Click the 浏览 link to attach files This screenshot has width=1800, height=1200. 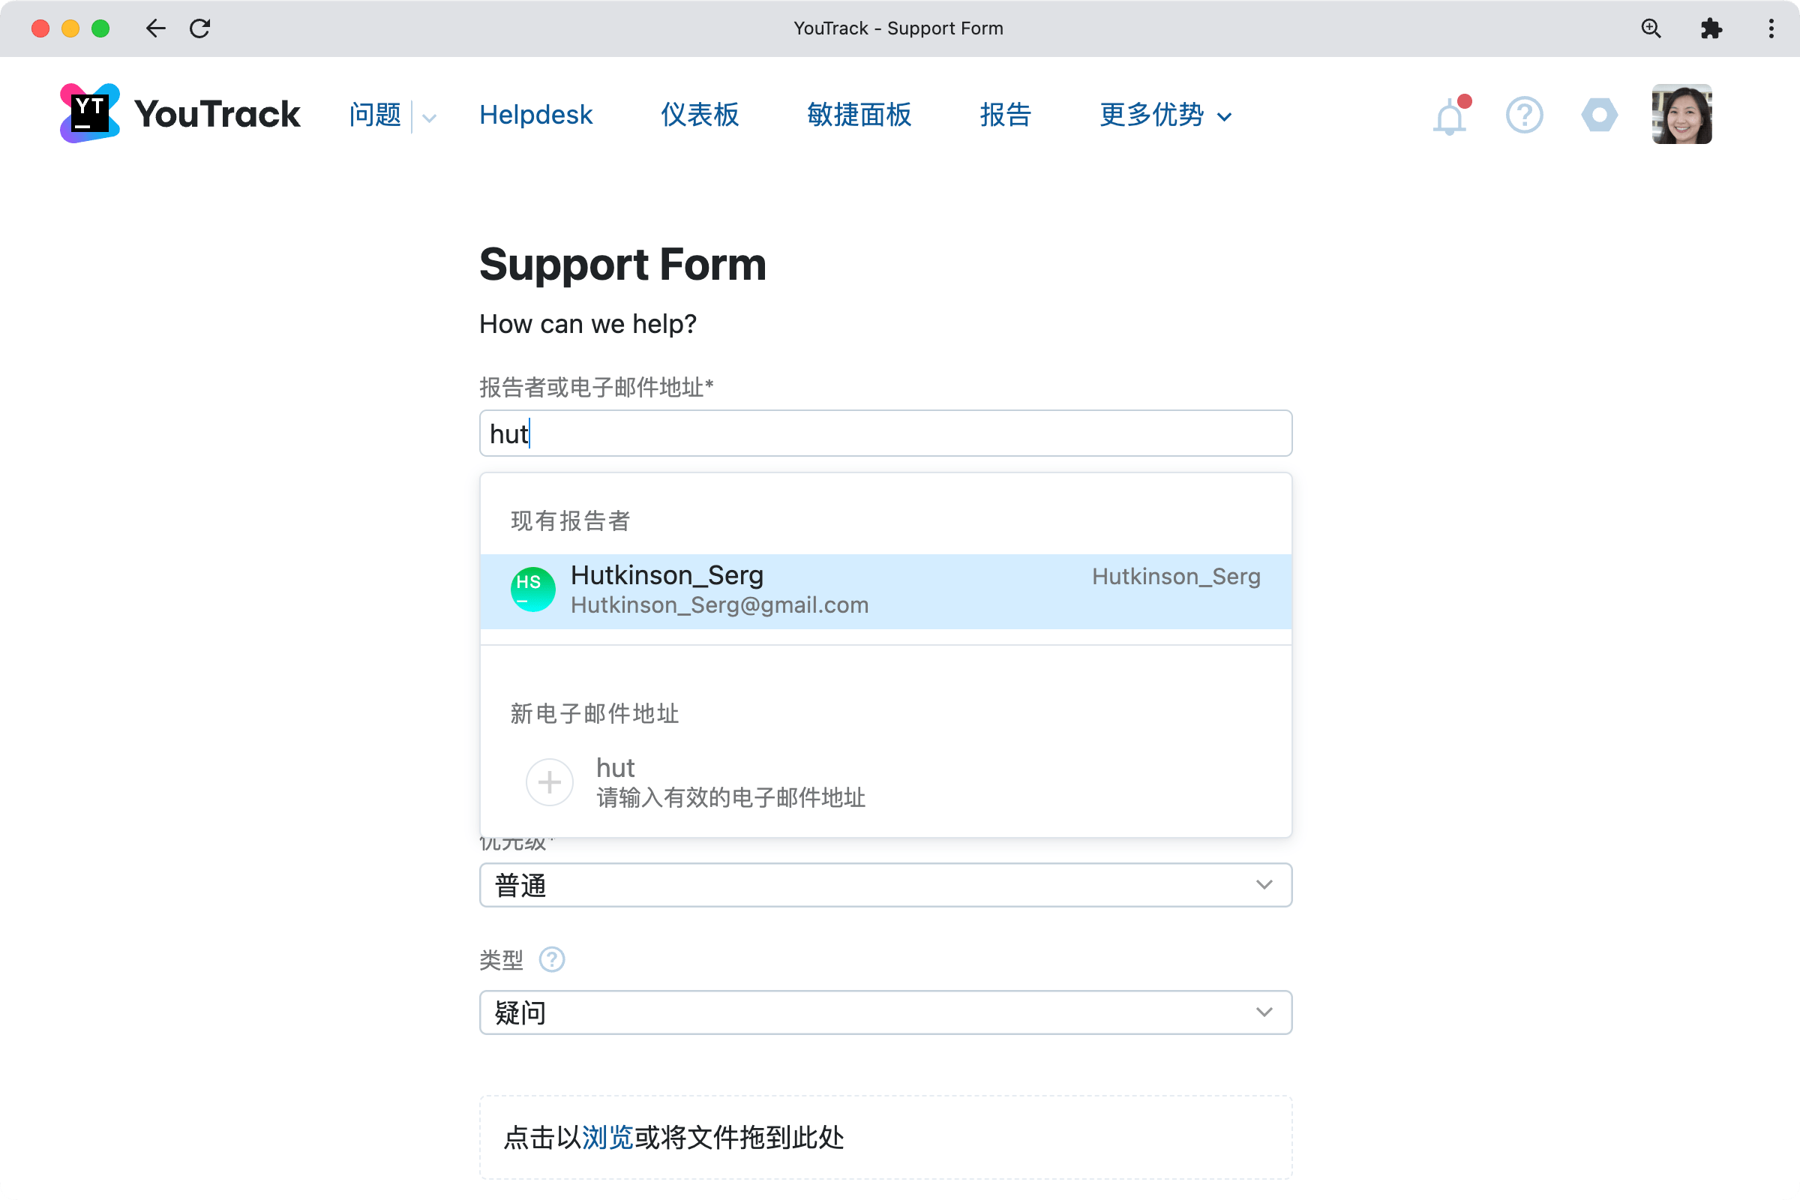[x=607, y=1137]
